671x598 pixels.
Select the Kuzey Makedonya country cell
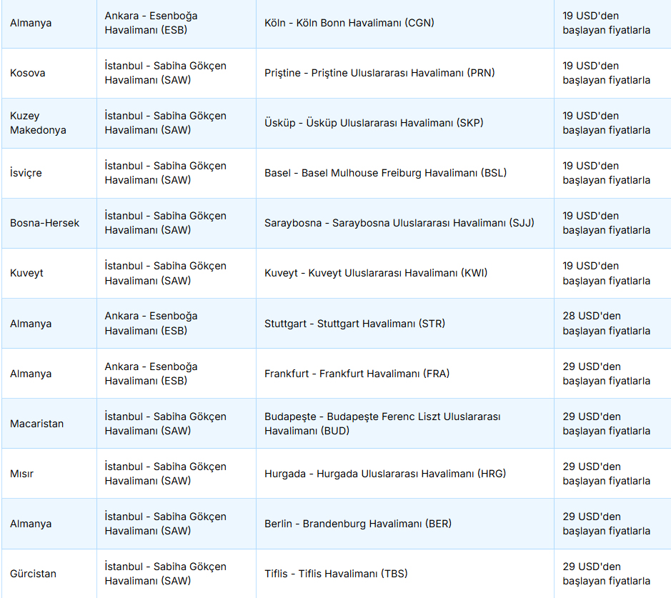(38, 123)
